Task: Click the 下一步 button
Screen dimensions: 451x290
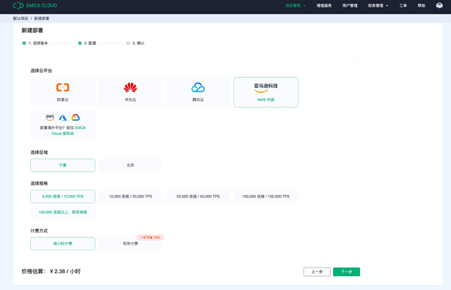Action: click(x=346, y=272)
